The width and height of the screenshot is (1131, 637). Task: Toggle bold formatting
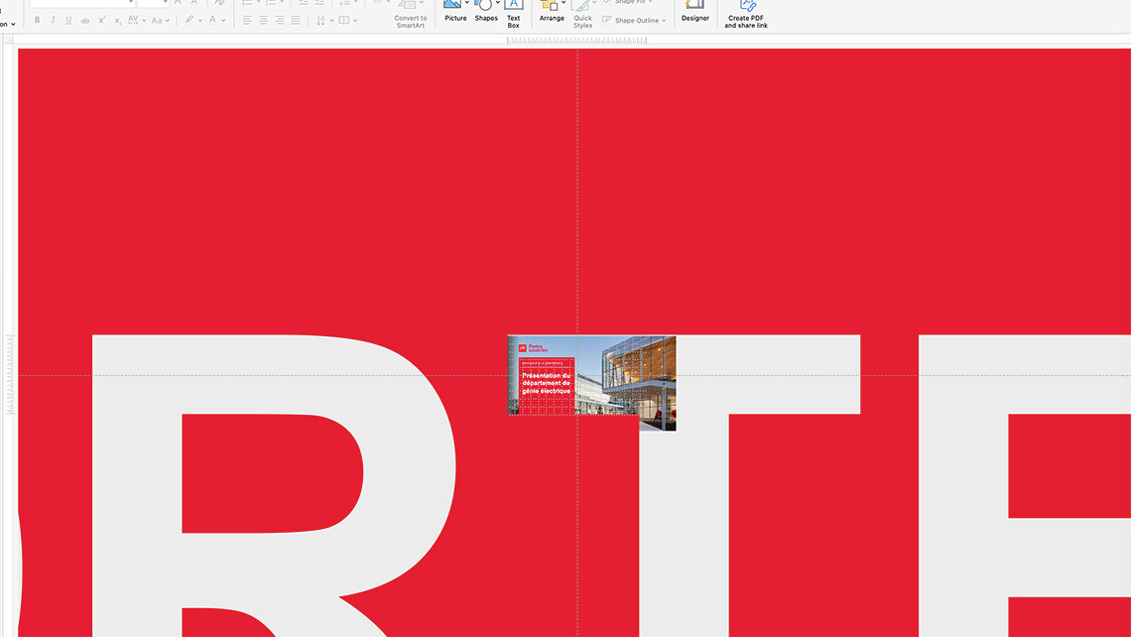pyautogui.click(x=38, y=20)
